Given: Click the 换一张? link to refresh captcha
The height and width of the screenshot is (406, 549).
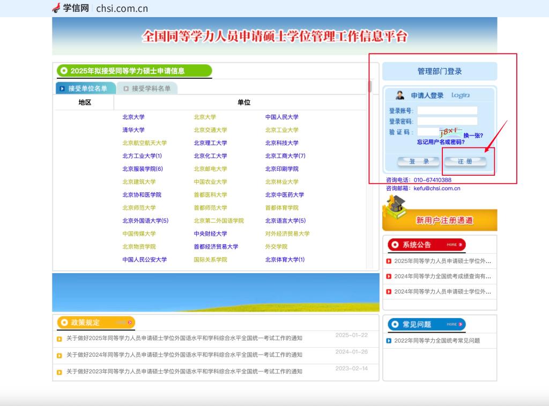Looking at the screenshot, I should tap(473, 136).
